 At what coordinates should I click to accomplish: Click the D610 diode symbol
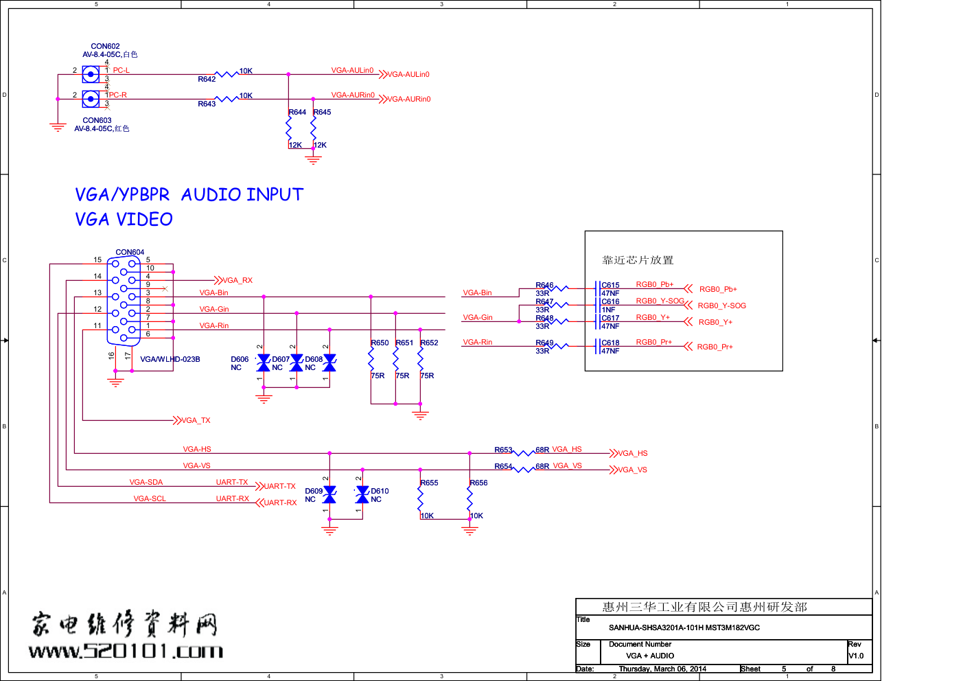362,495
